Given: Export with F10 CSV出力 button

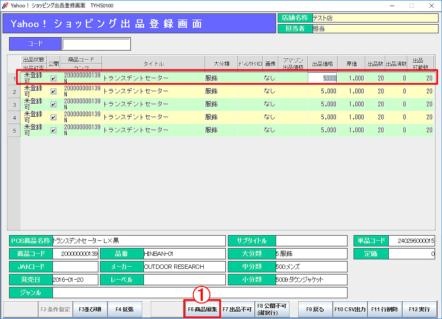Looking at the screenshot, I should (x=350, y=309).
